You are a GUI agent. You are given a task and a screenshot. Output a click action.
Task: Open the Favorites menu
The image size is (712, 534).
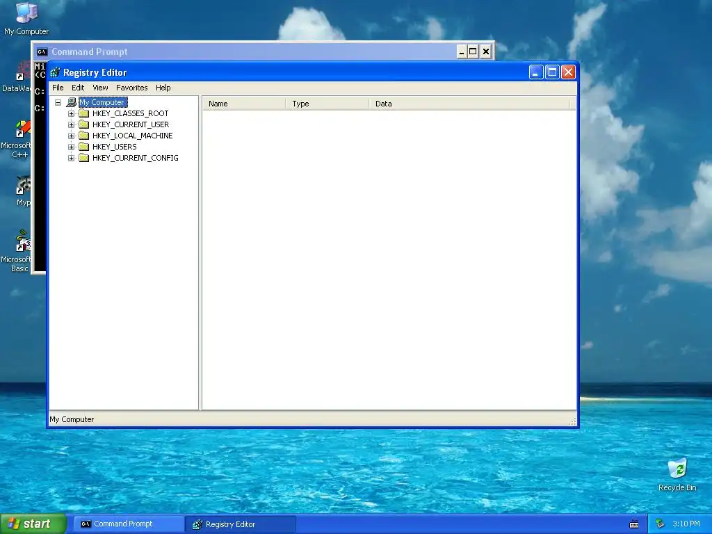[x=131, y=88]
